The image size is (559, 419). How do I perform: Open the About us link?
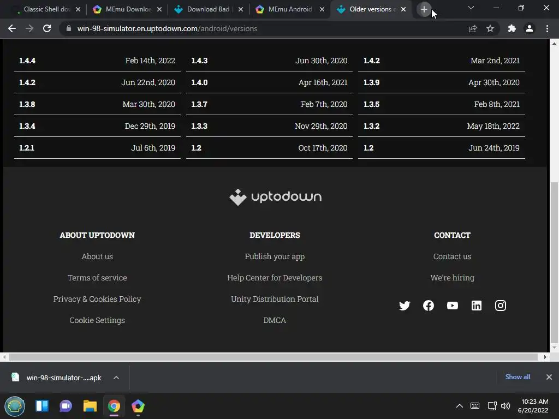pyautogui.click(x=97, y=256)
